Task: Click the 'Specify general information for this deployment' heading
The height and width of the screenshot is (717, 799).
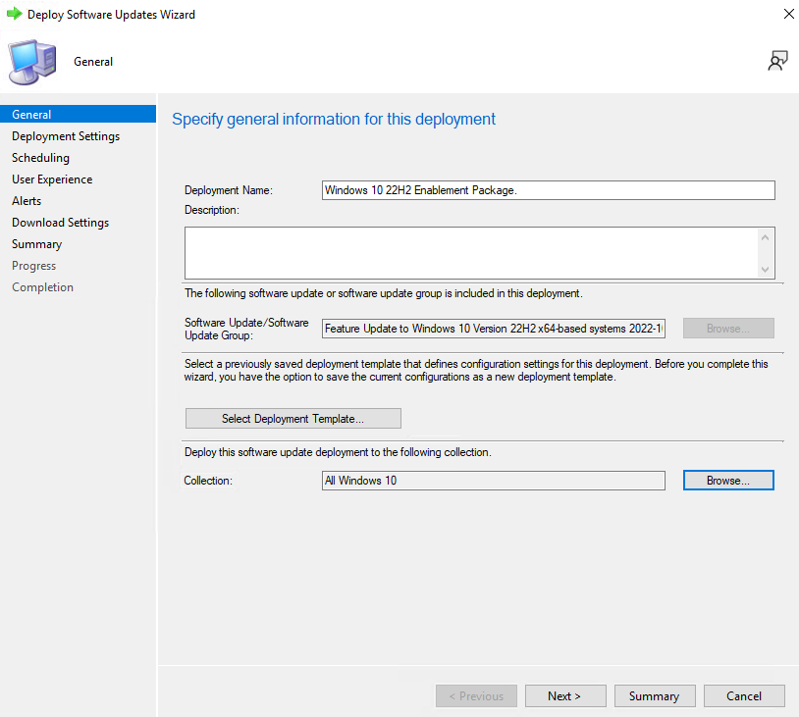Action: pyautogui.click(x=334, y=119)
